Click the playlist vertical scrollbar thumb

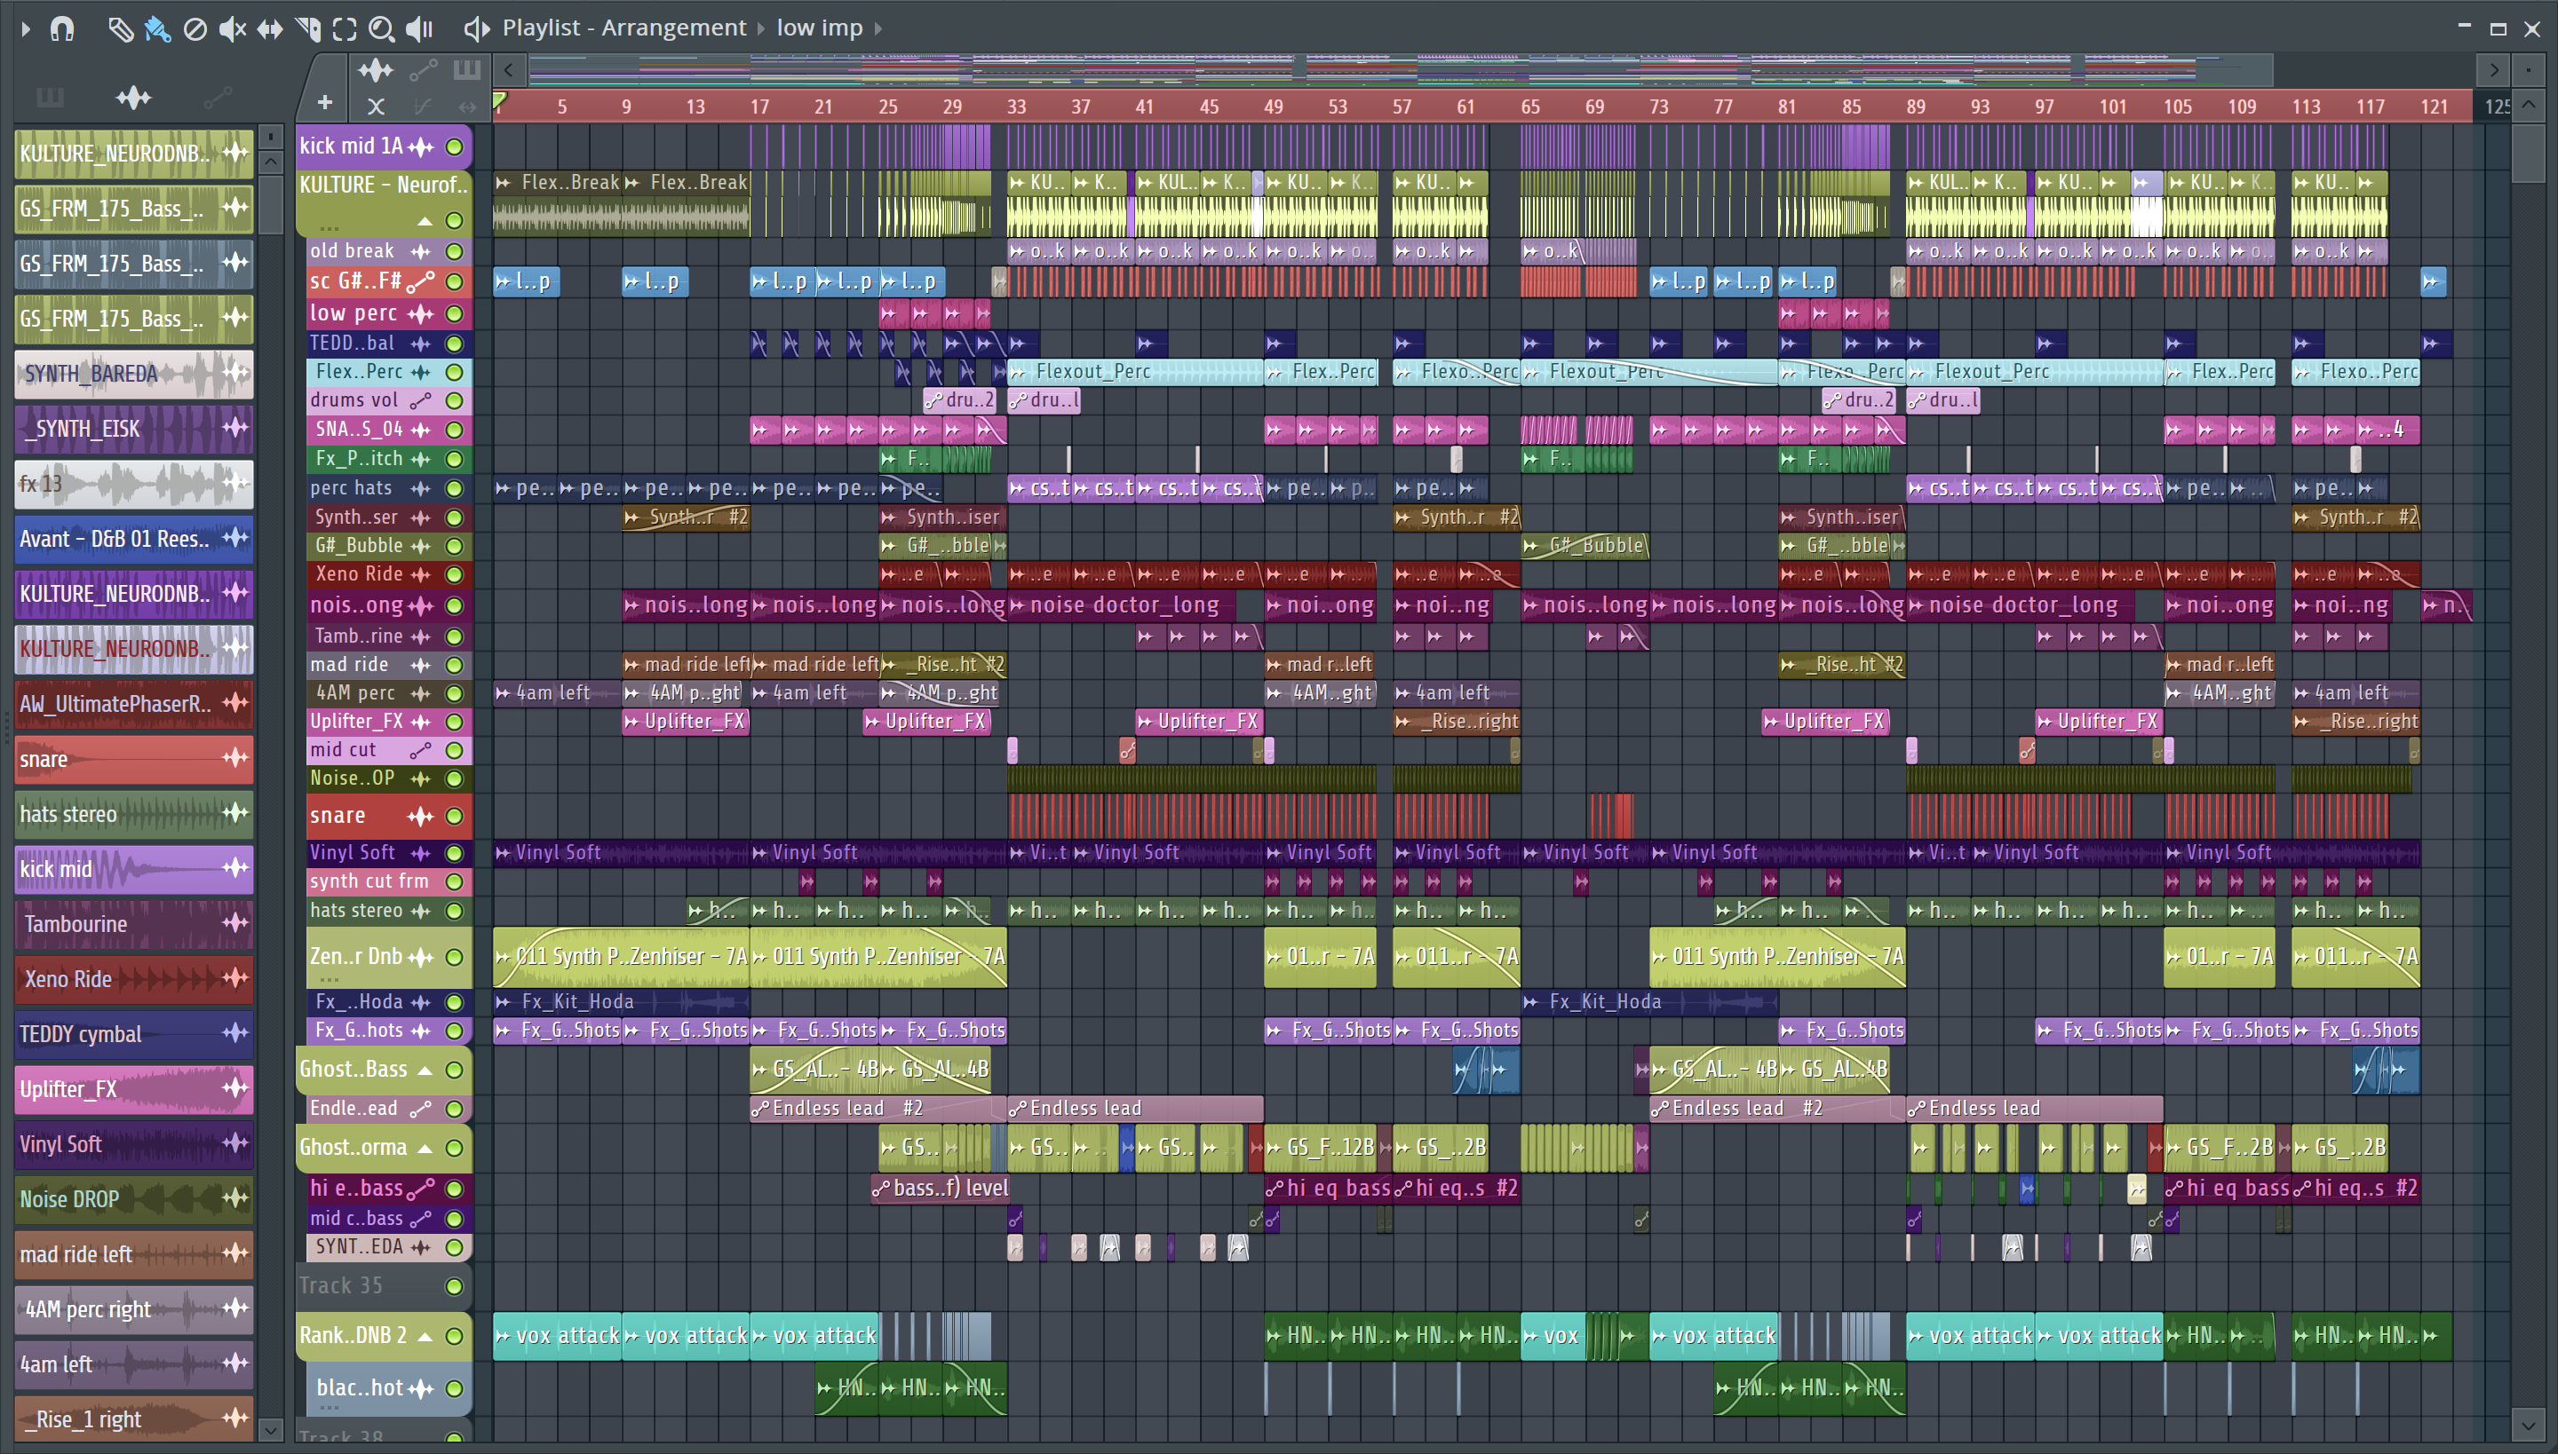(2528, 152)
